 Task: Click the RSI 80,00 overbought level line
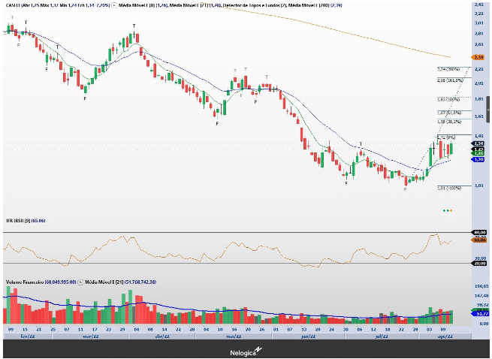coord(225,233)
